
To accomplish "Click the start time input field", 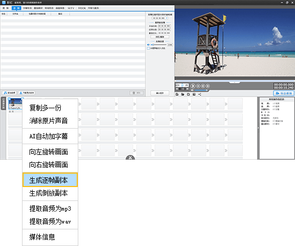I will click(x=164, y=26).
